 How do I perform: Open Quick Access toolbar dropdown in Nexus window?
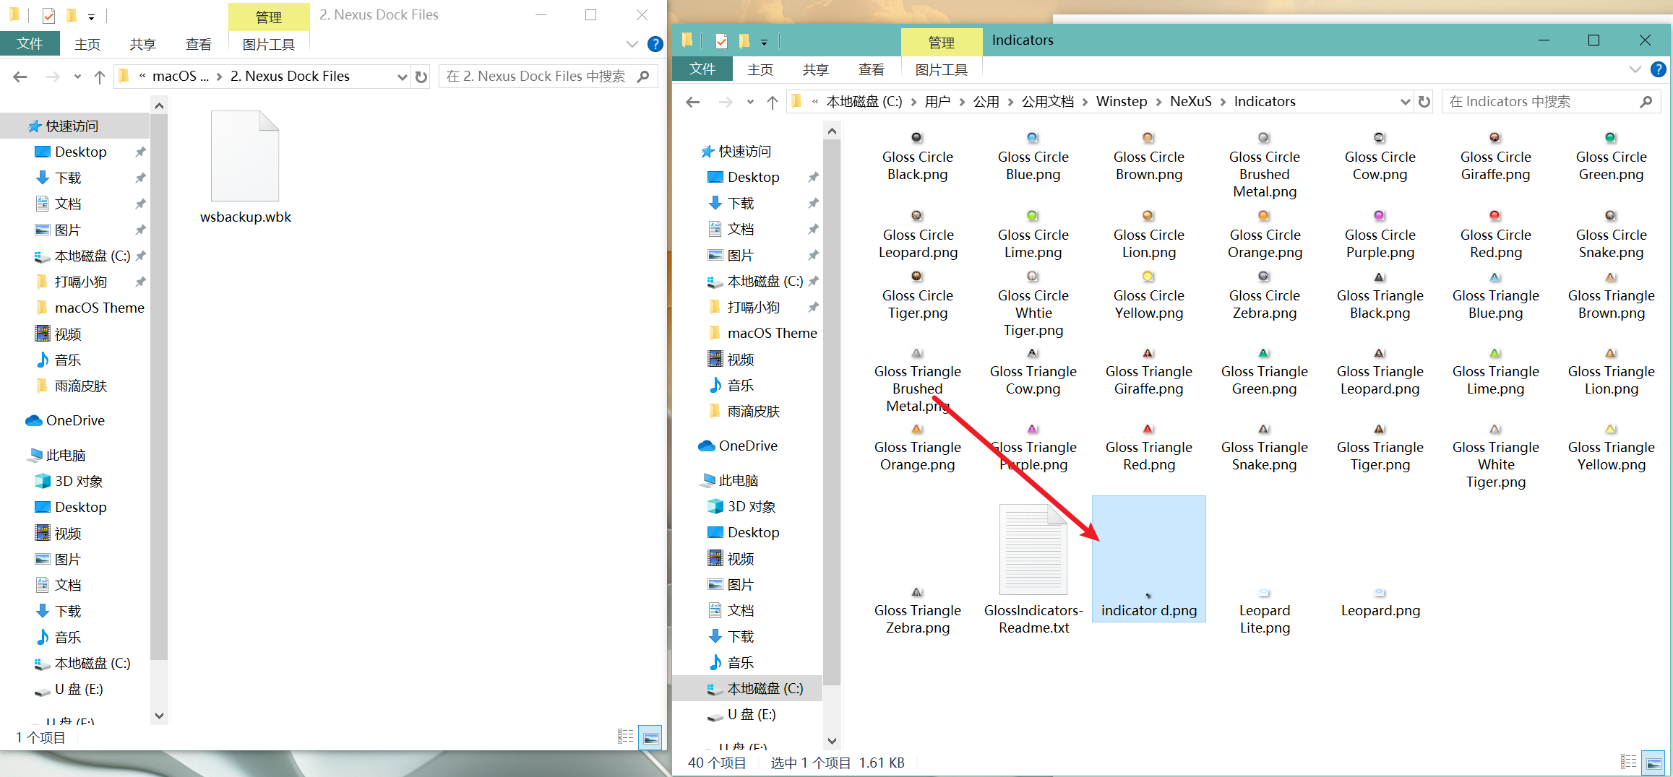(91, 16)
